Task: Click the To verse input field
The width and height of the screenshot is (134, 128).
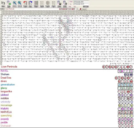Action: pos(81,4)
